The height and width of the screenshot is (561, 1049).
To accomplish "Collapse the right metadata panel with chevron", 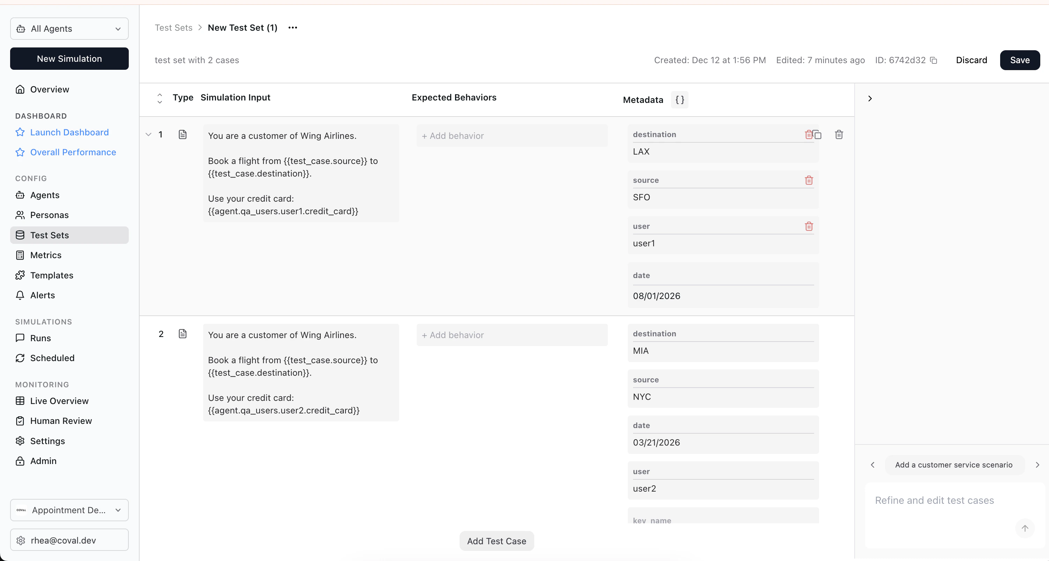I will point(870,98).
